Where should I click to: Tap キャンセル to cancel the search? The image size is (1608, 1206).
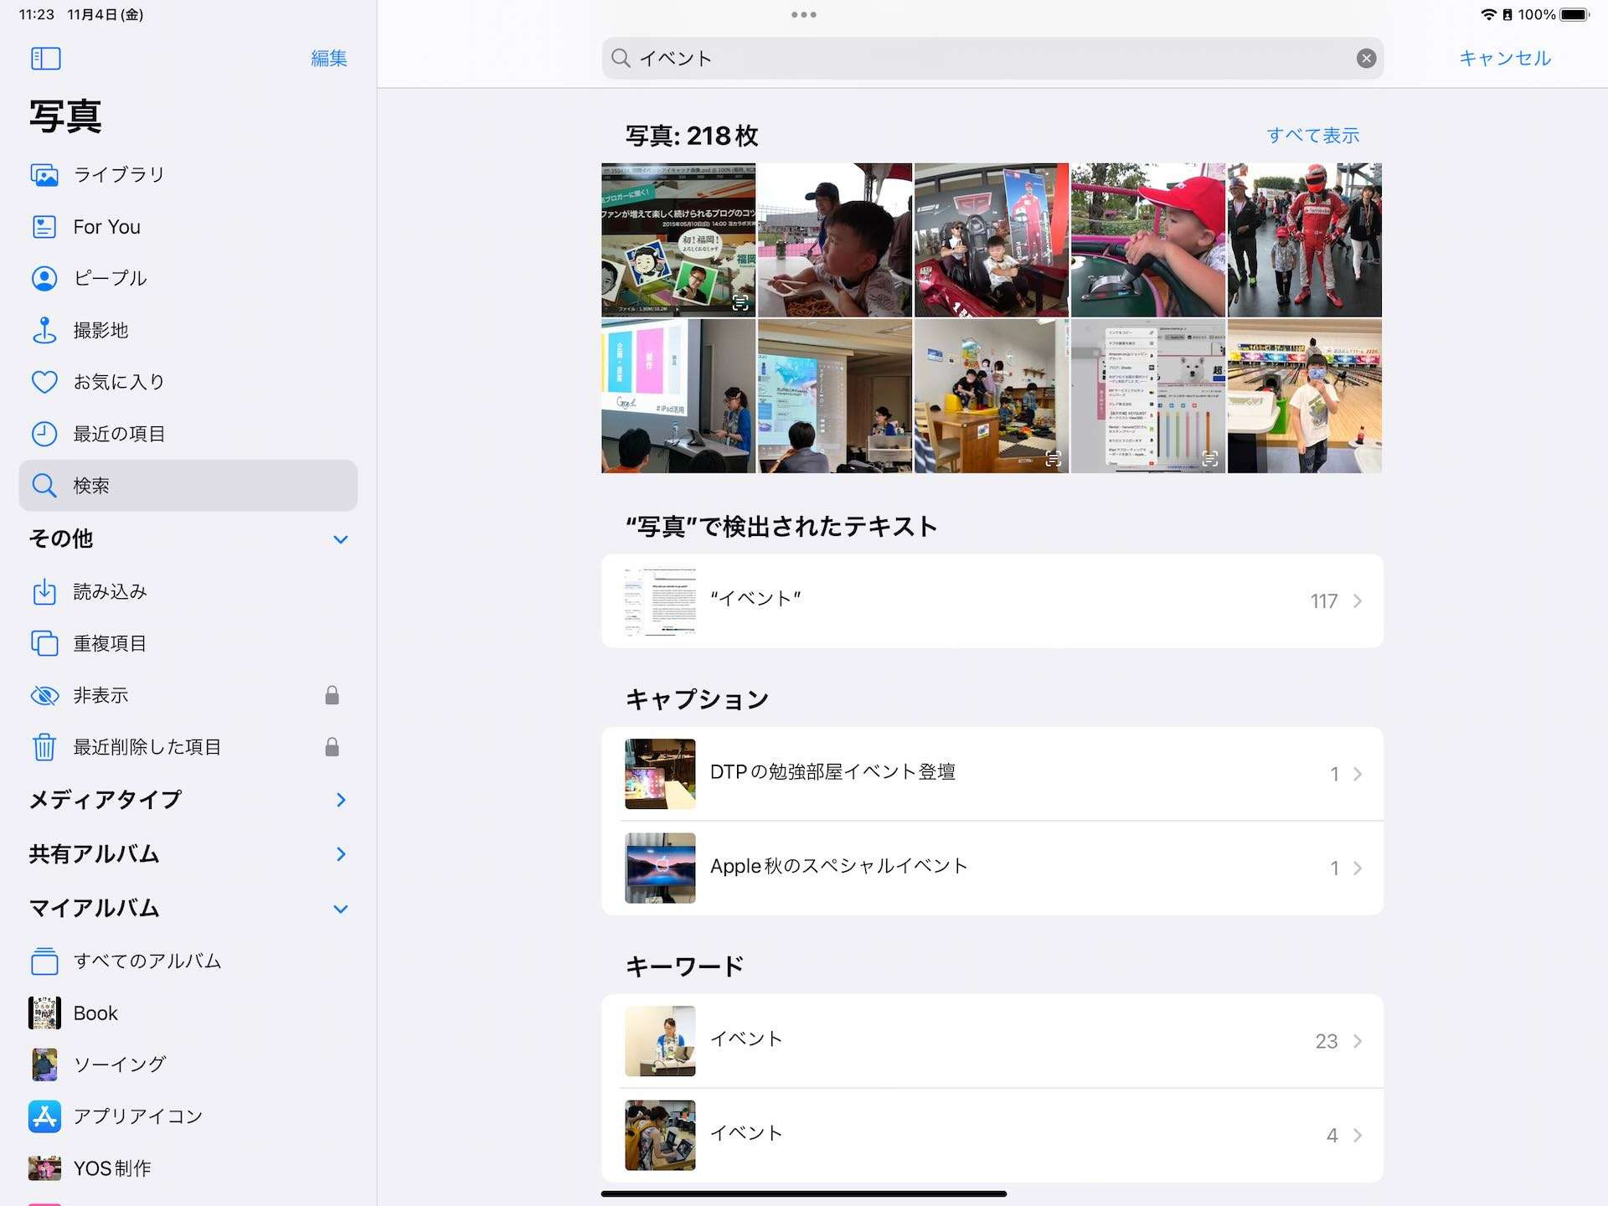point(1505,59)
